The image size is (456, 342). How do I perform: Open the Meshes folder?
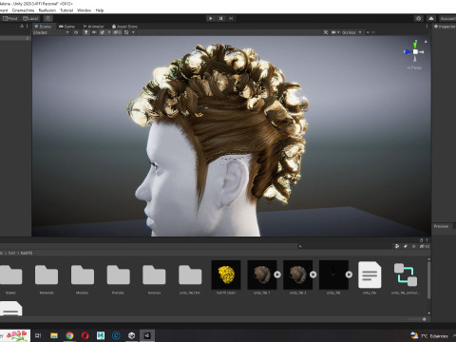(x=83, y=275)
